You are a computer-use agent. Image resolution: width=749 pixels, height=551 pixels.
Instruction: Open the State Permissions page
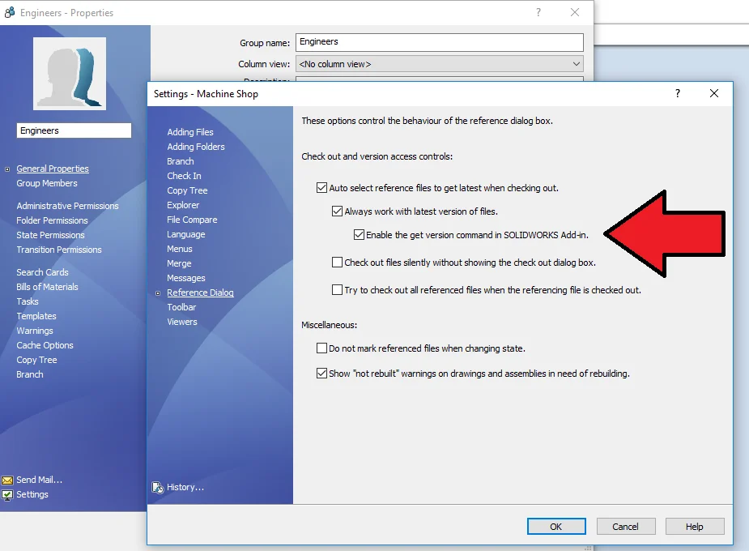tap(50, 235)
